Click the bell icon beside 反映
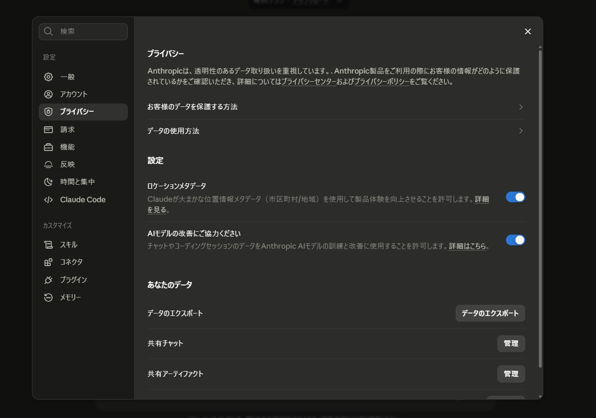This screenshot has height=418, width=596. coord(48,164)
